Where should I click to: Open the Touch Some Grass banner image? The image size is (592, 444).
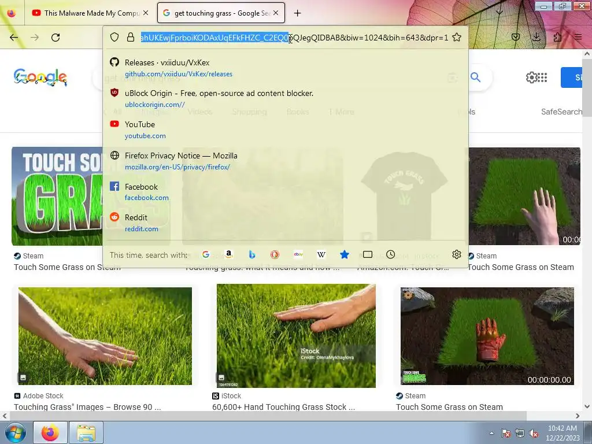[57, 197]
